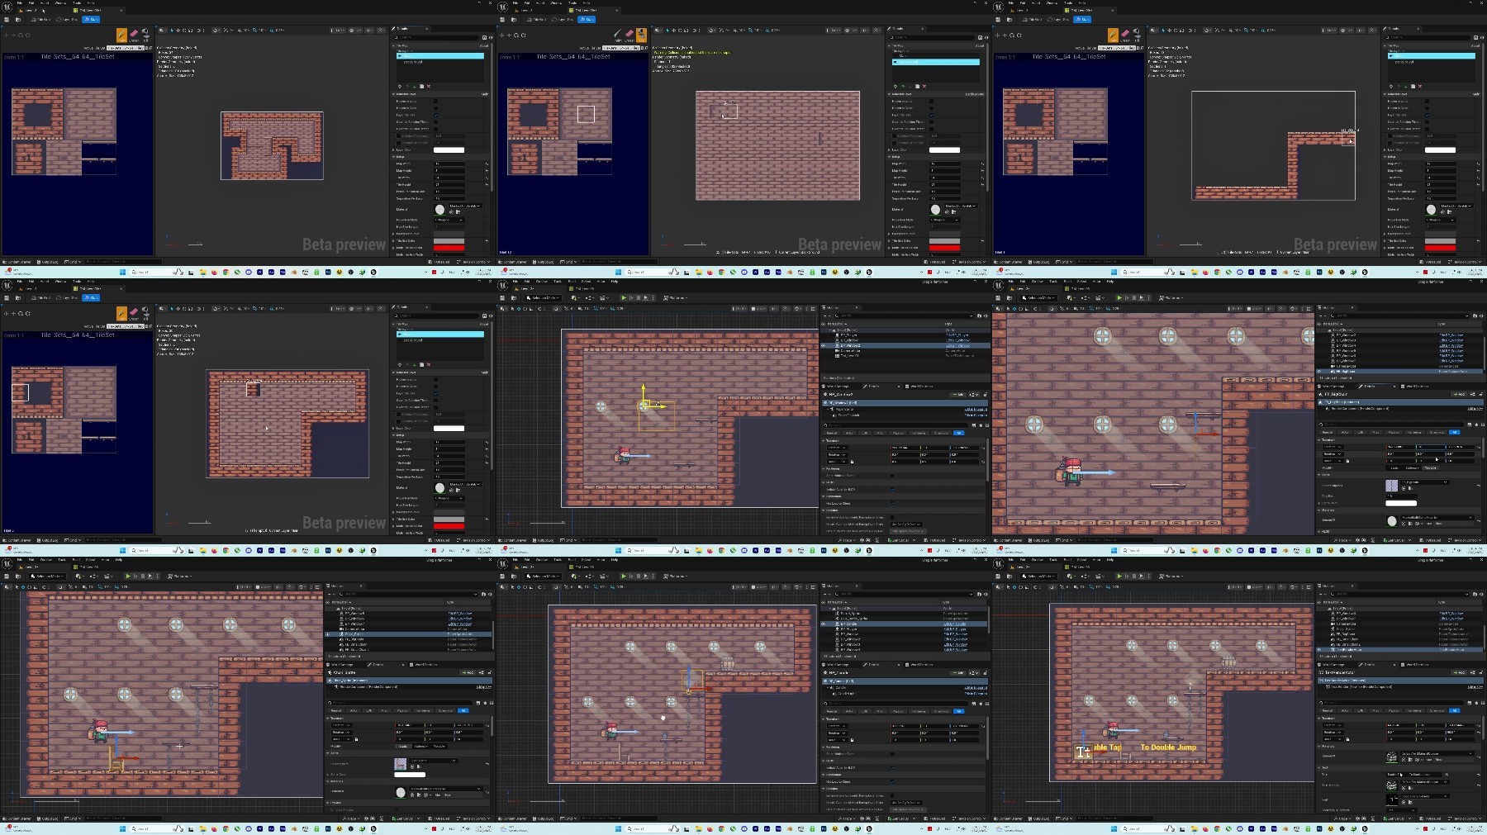Toggle first Collision checkbox in center frame Details
Viewport: 1487px width, 835px height.
pos(892,517)
